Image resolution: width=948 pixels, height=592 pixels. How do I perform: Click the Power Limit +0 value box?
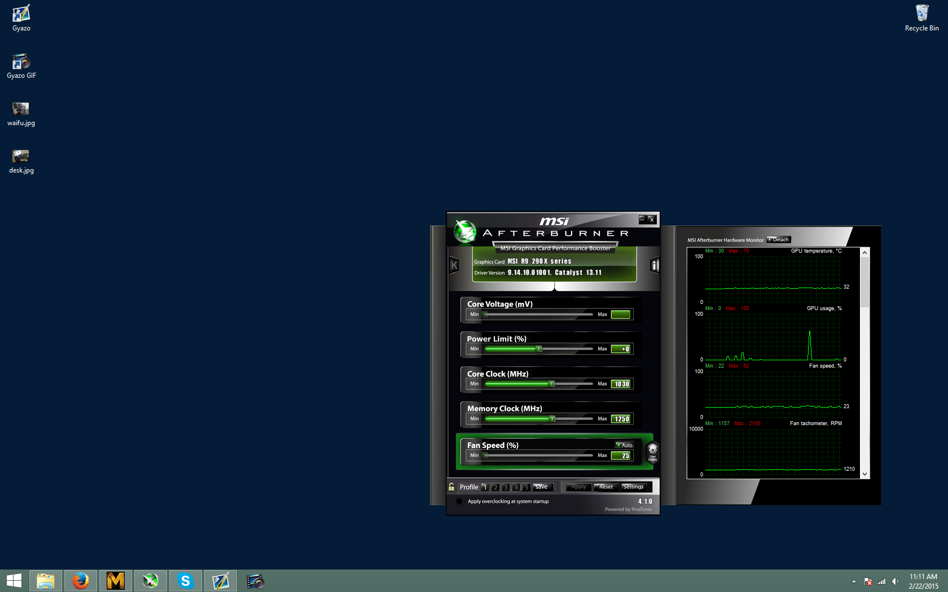coord(621,349)
